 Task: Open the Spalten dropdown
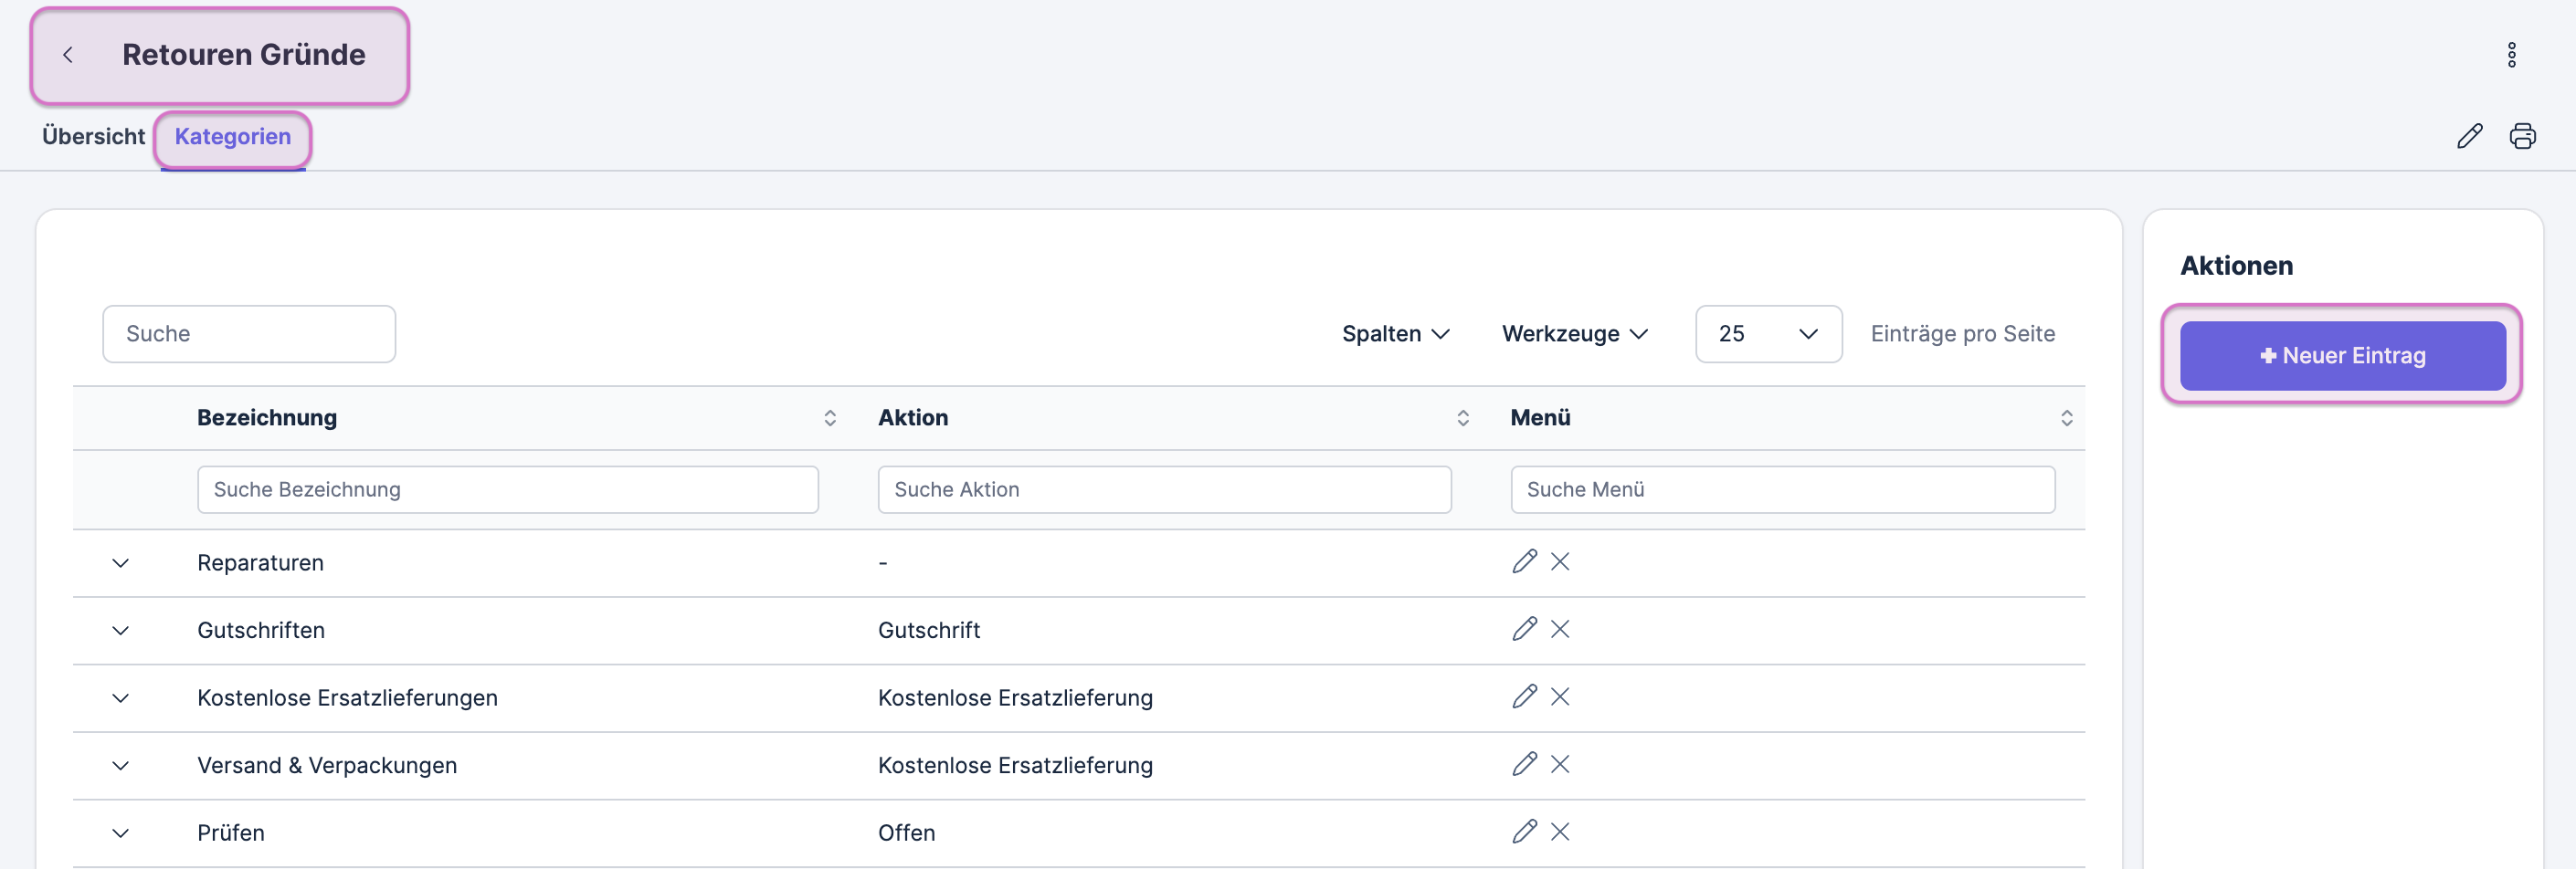click(x=1395, y=333)
